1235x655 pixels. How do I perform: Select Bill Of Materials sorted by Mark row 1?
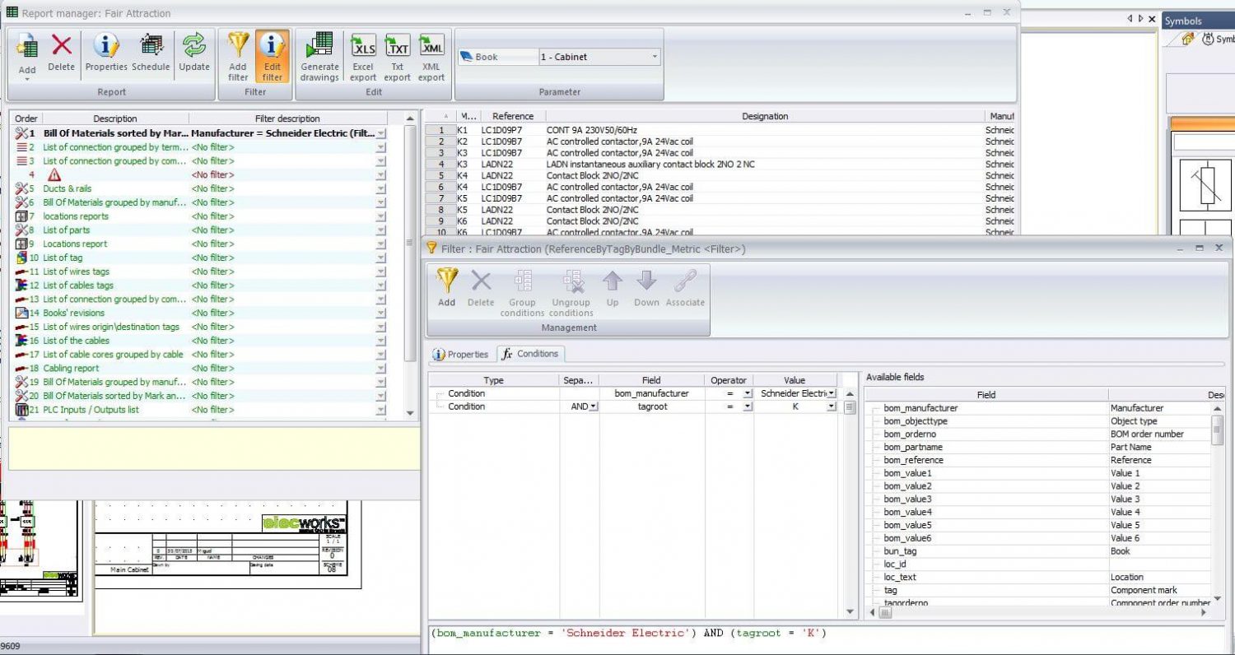coord(198,132)
